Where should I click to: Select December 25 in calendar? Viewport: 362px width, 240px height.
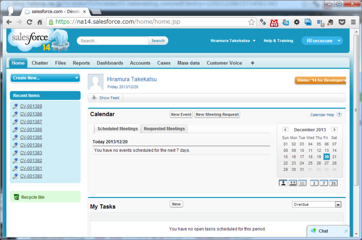click(x=310, y=163)
